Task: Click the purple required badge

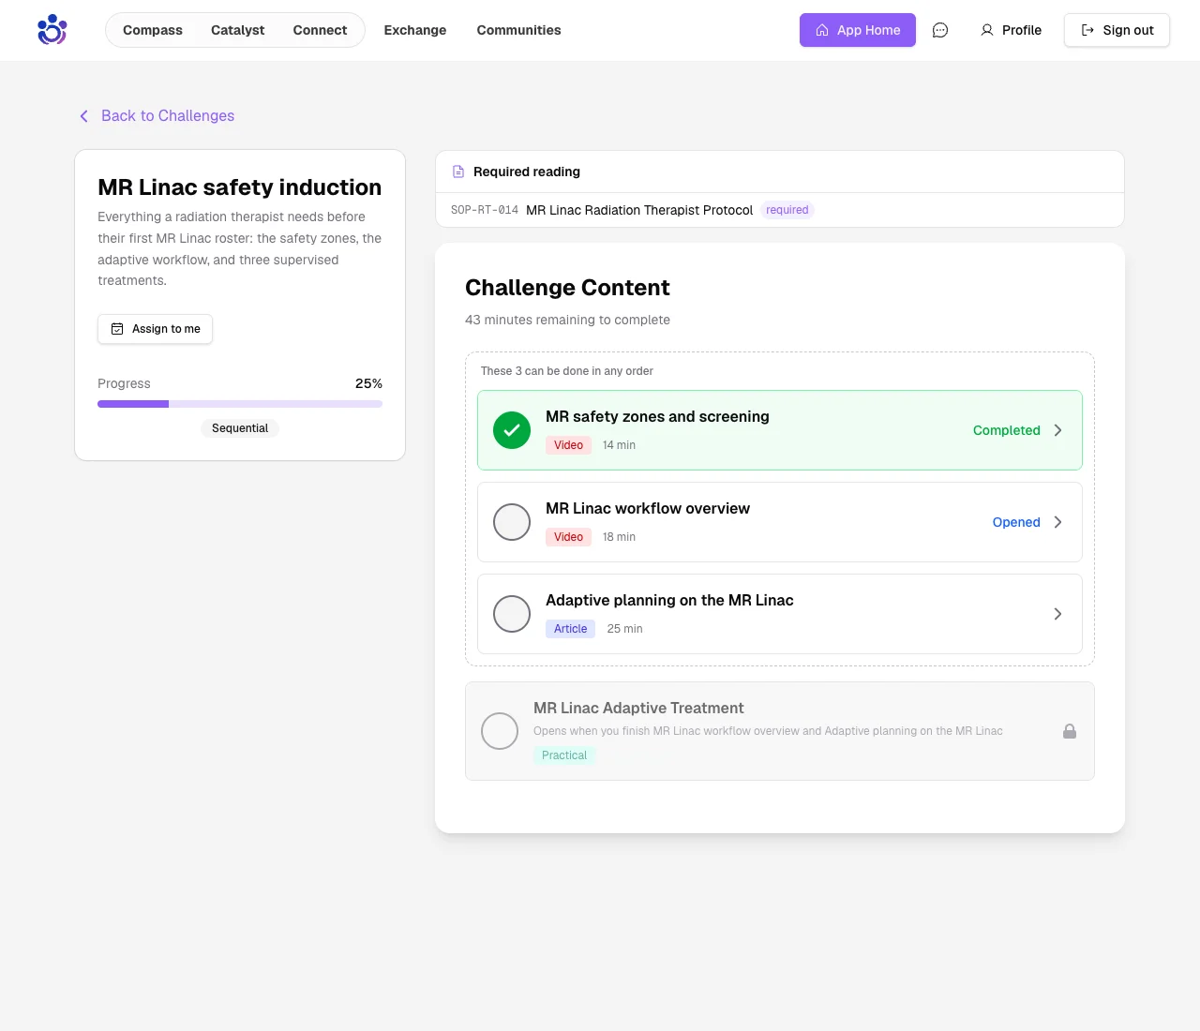Action: [787, 210]
